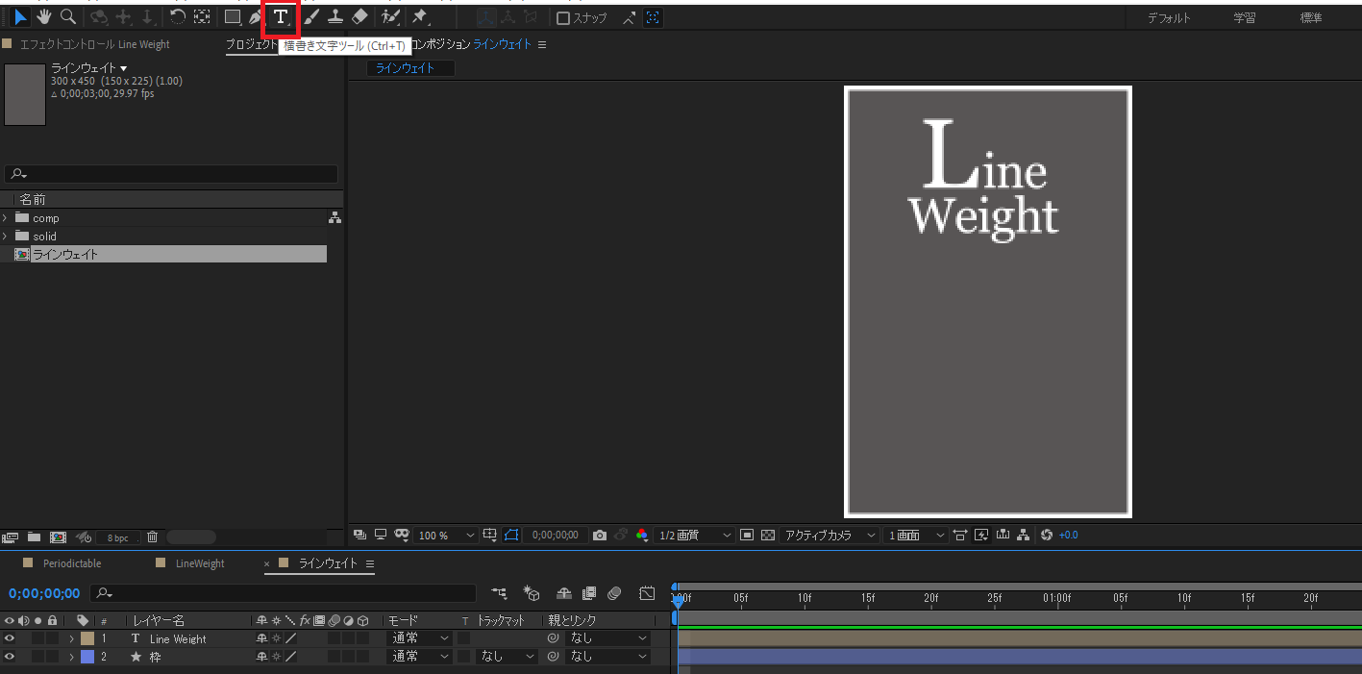Open the 100 % magnification dropdown

pos(446,536)
